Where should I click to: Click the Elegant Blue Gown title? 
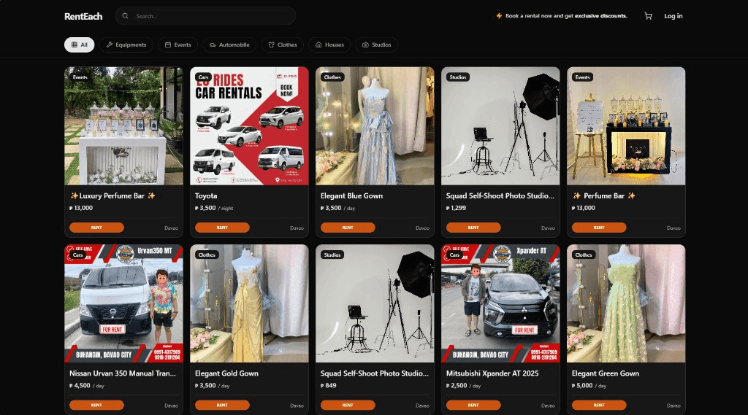pos(351,195)
